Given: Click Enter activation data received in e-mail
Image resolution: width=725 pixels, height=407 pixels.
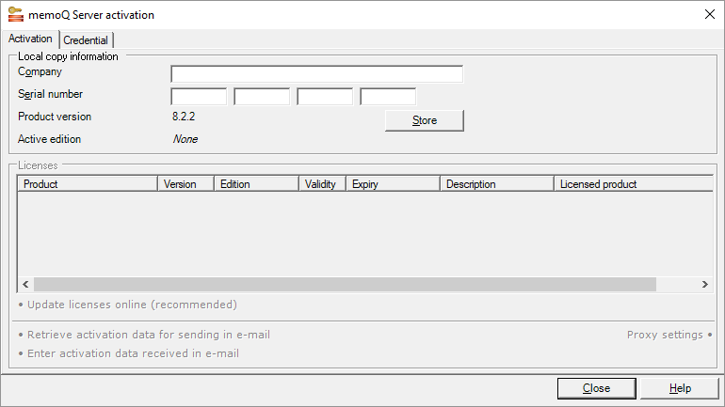Looking at the screenshot, I should tap(133, 353).
